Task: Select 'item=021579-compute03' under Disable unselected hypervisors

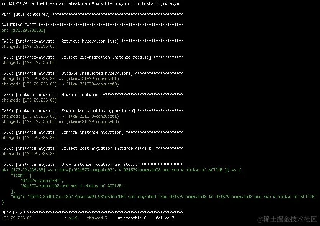Action: coord(93,84)
